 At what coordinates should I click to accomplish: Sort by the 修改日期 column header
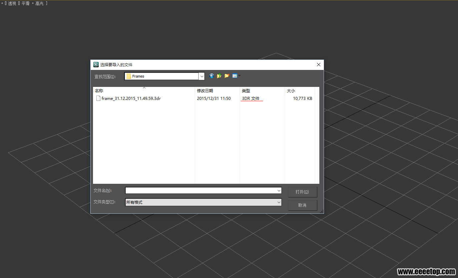217,91
